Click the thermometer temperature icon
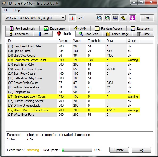The width and height of the screenshot is (158, 157). coord(72,18)
